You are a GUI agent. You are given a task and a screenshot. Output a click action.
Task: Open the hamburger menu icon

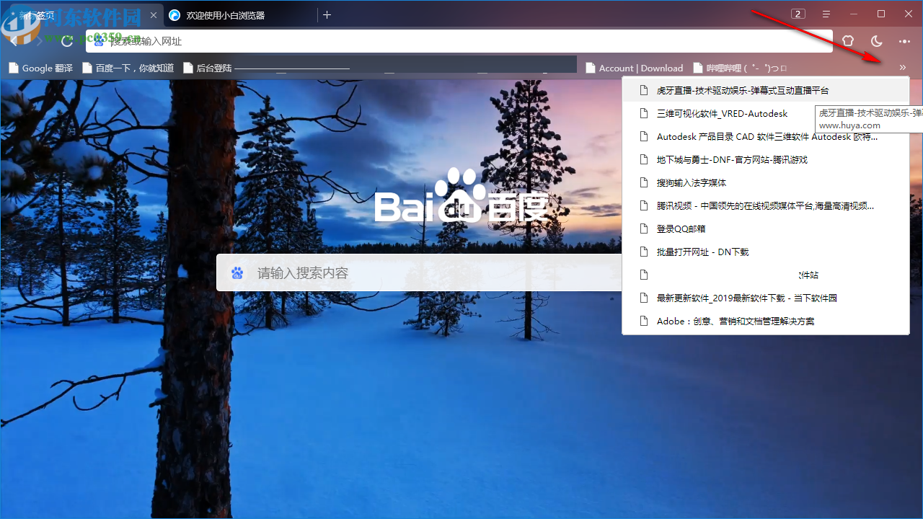[826, 13]
